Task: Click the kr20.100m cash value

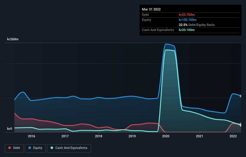Action: point(187,30)
